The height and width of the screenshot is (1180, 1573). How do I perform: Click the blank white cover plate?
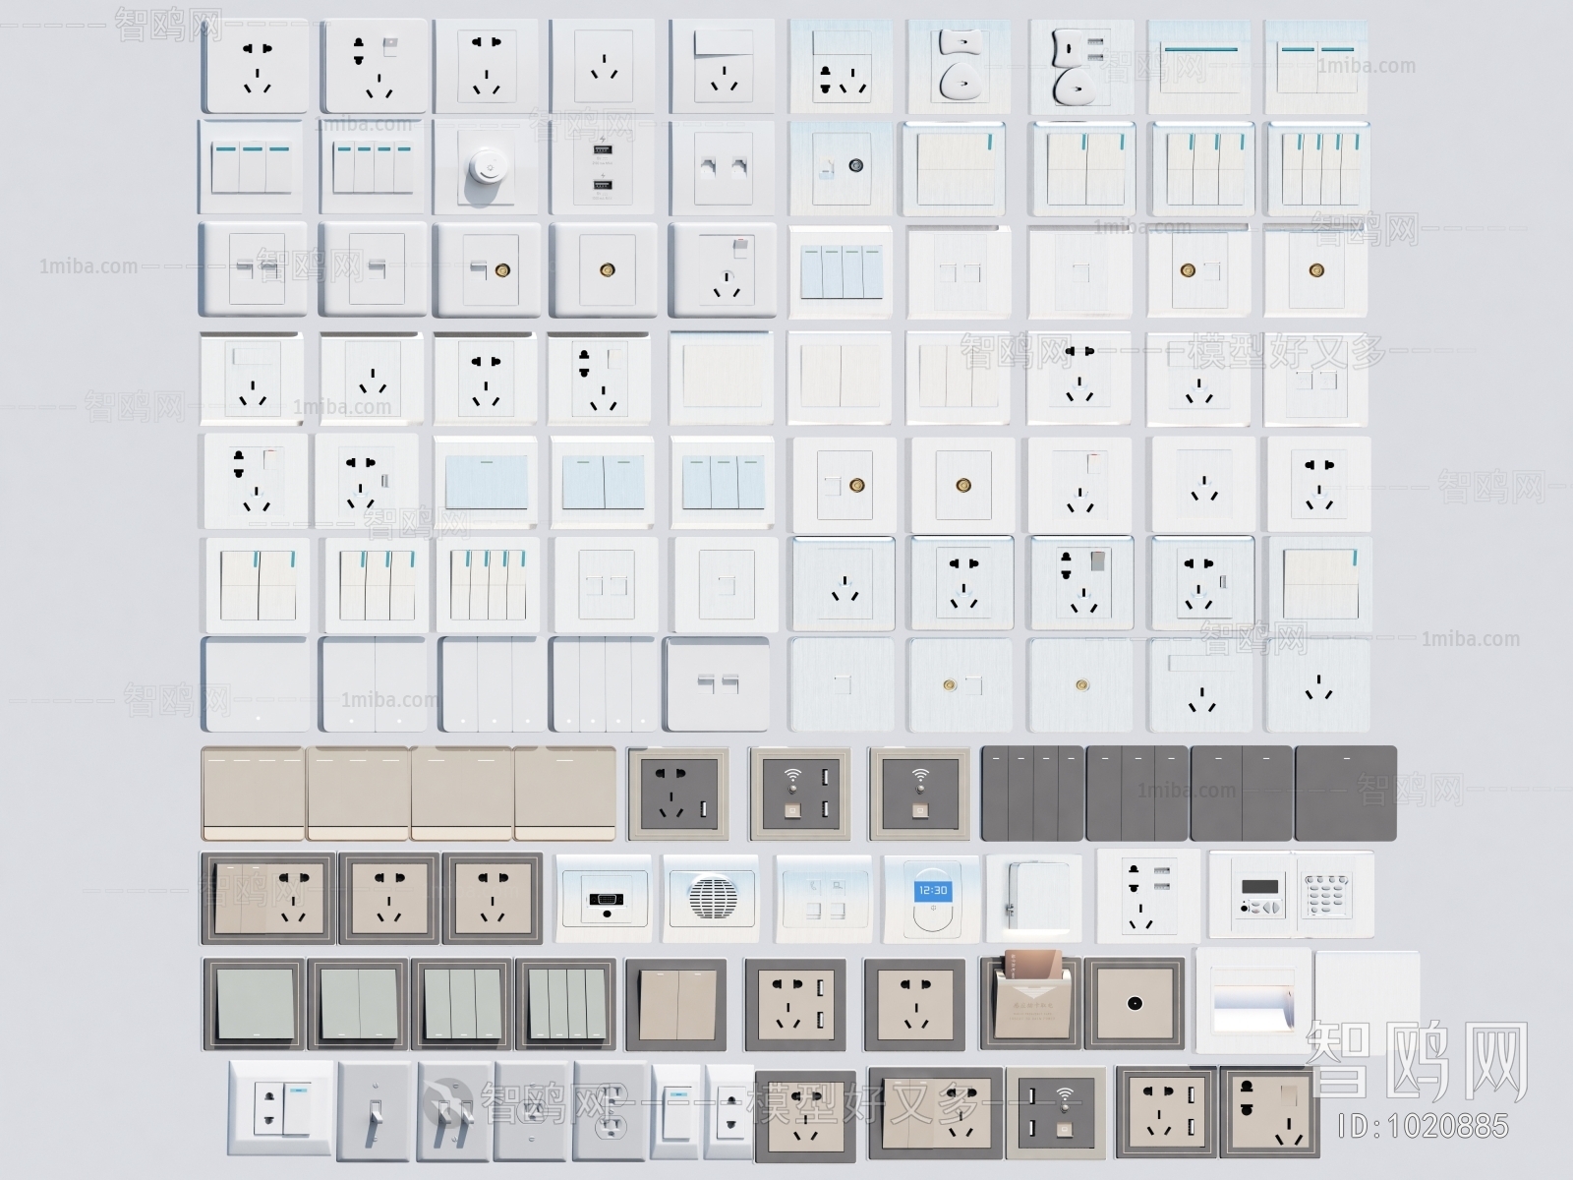[1368, 1001]
